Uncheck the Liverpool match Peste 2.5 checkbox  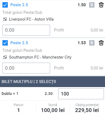[5, 5]
